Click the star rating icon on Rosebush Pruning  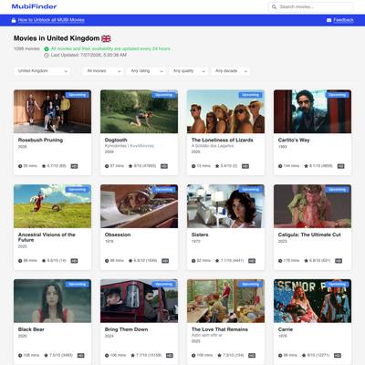coord(44,166)
